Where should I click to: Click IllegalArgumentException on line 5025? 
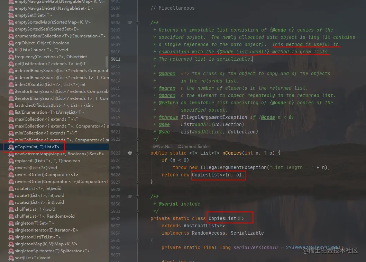pyautogui.click(x=233, y=167)
